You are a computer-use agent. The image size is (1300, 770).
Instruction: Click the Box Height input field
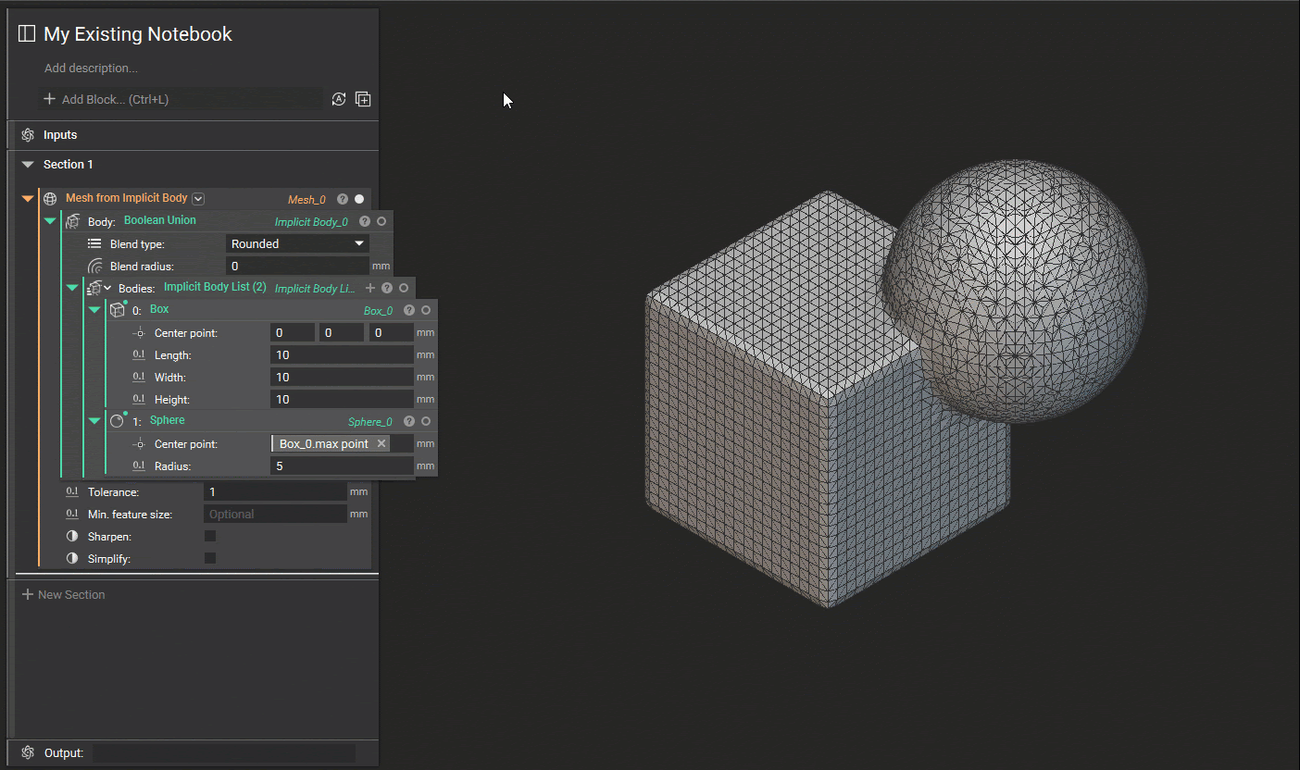342,400
